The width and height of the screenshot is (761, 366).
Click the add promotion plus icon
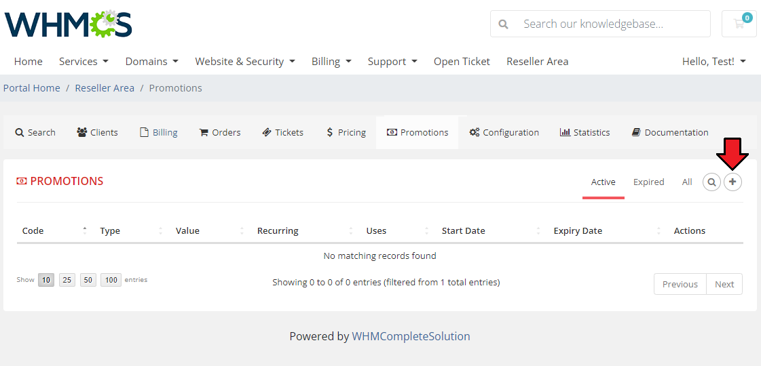pyautogui.click(x=733, y=182)
